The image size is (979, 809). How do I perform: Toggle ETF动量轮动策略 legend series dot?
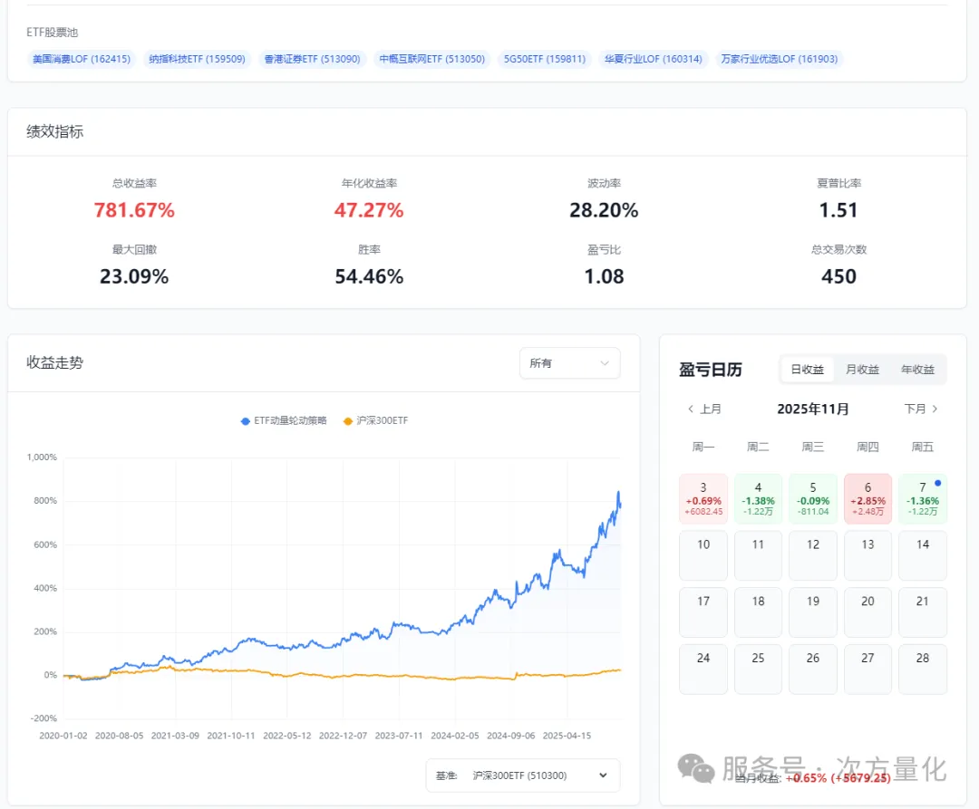point(246,421)
